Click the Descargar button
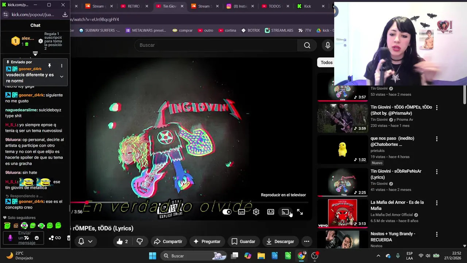The image size is (467, 263). pyautogui.click(x=280, y=241)
